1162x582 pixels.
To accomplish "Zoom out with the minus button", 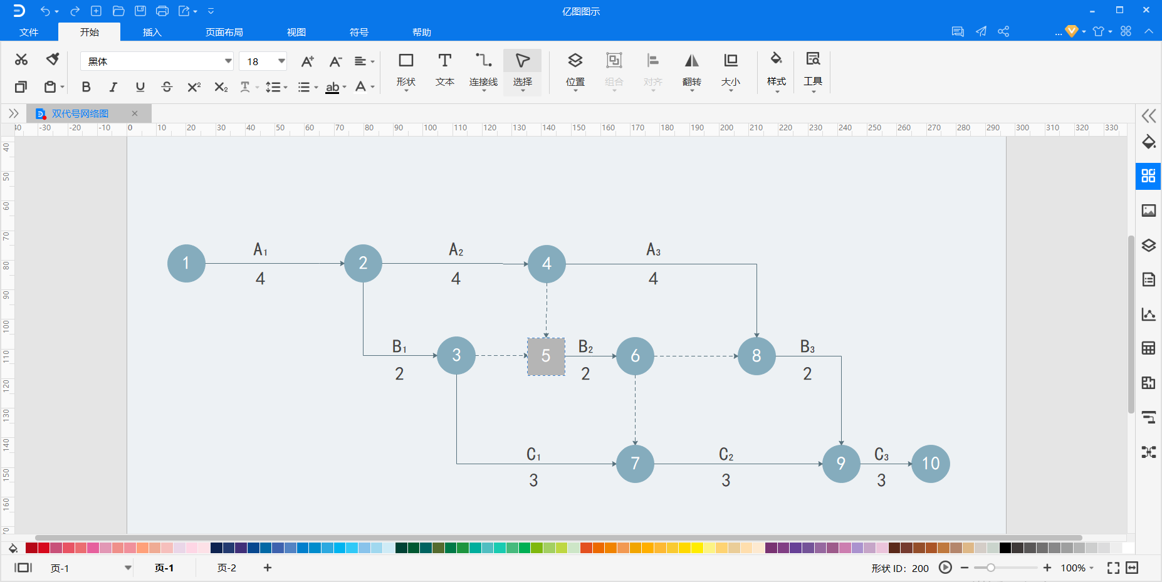I will click(x=965, y=568).
